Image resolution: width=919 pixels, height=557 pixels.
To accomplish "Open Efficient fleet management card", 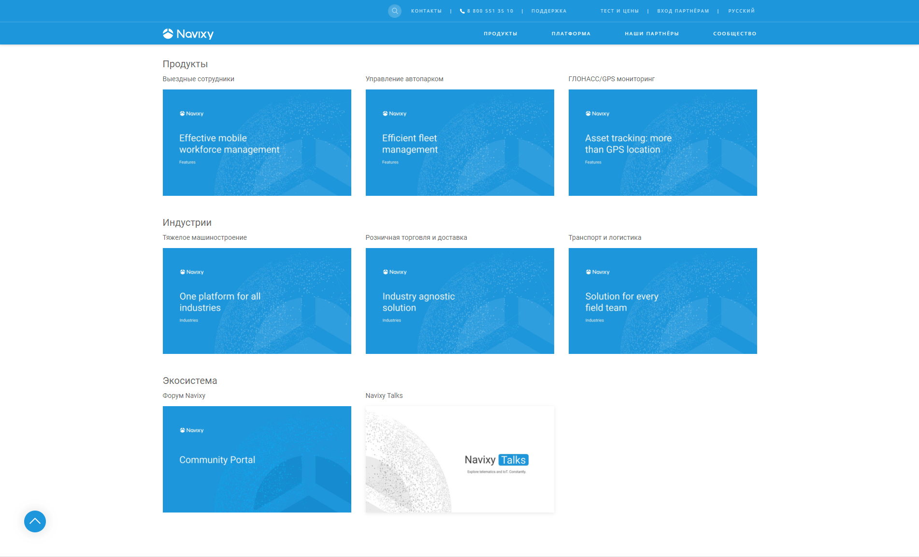I will tap(460, 143).
